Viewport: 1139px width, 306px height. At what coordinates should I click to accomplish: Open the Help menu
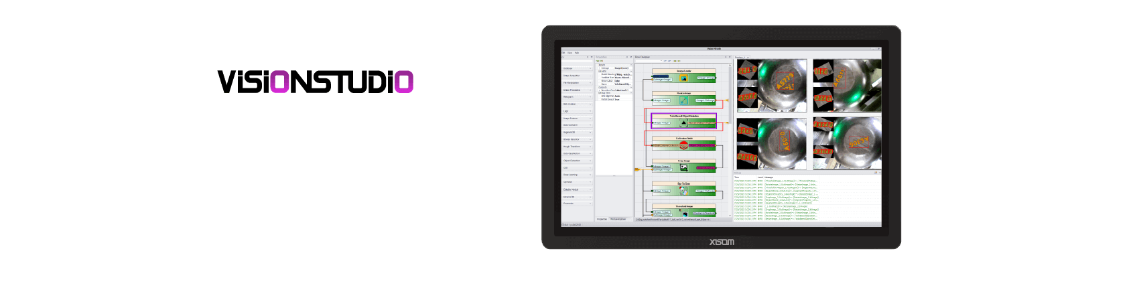click(576, 52)
